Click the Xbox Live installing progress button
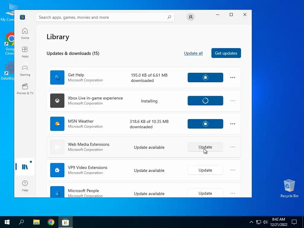The height and width of the screenshot is (228, 304). tap(205, 101)
